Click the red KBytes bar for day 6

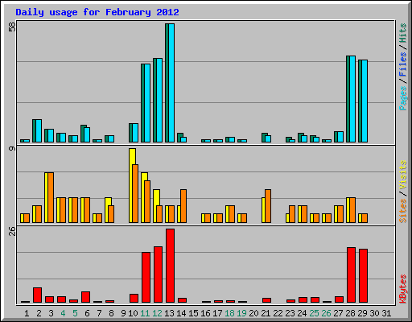(85, 297)
